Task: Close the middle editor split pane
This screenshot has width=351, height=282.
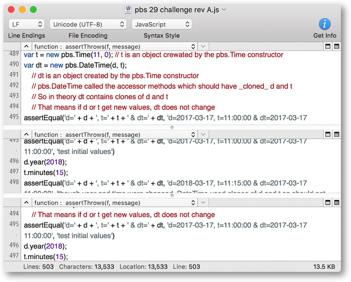Action: click(x=327, y=134)
